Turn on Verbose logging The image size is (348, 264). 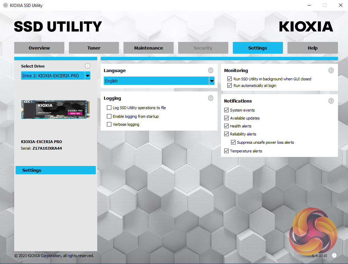109,124
